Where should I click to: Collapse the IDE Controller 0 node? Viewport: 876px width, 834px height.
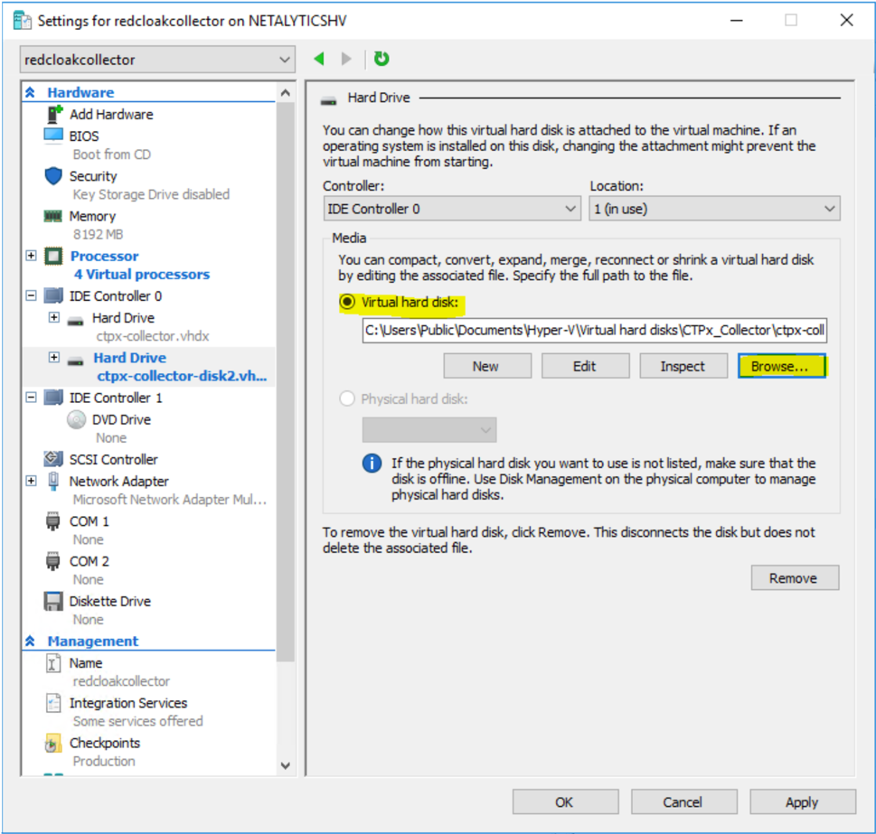pos(32,295)
